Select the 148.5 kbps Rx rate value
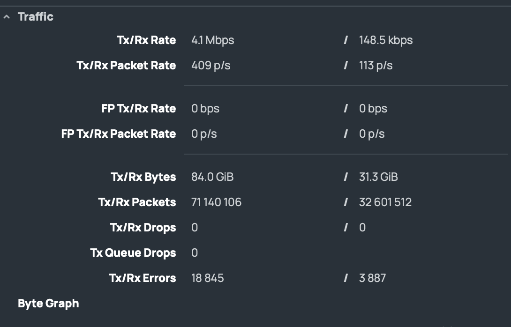Image resolution: width=511 pixels, height=327 pixels. [386, 40]
